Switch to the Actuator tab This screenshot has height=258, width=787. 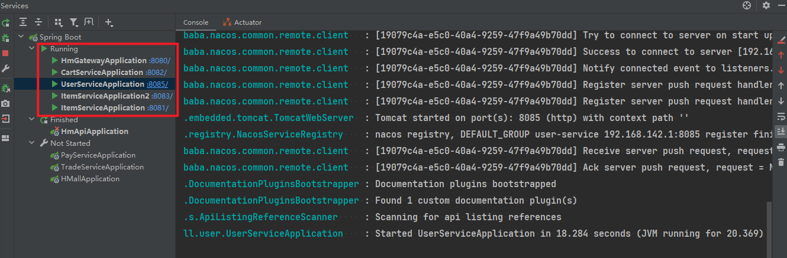(x=242, y=22)
